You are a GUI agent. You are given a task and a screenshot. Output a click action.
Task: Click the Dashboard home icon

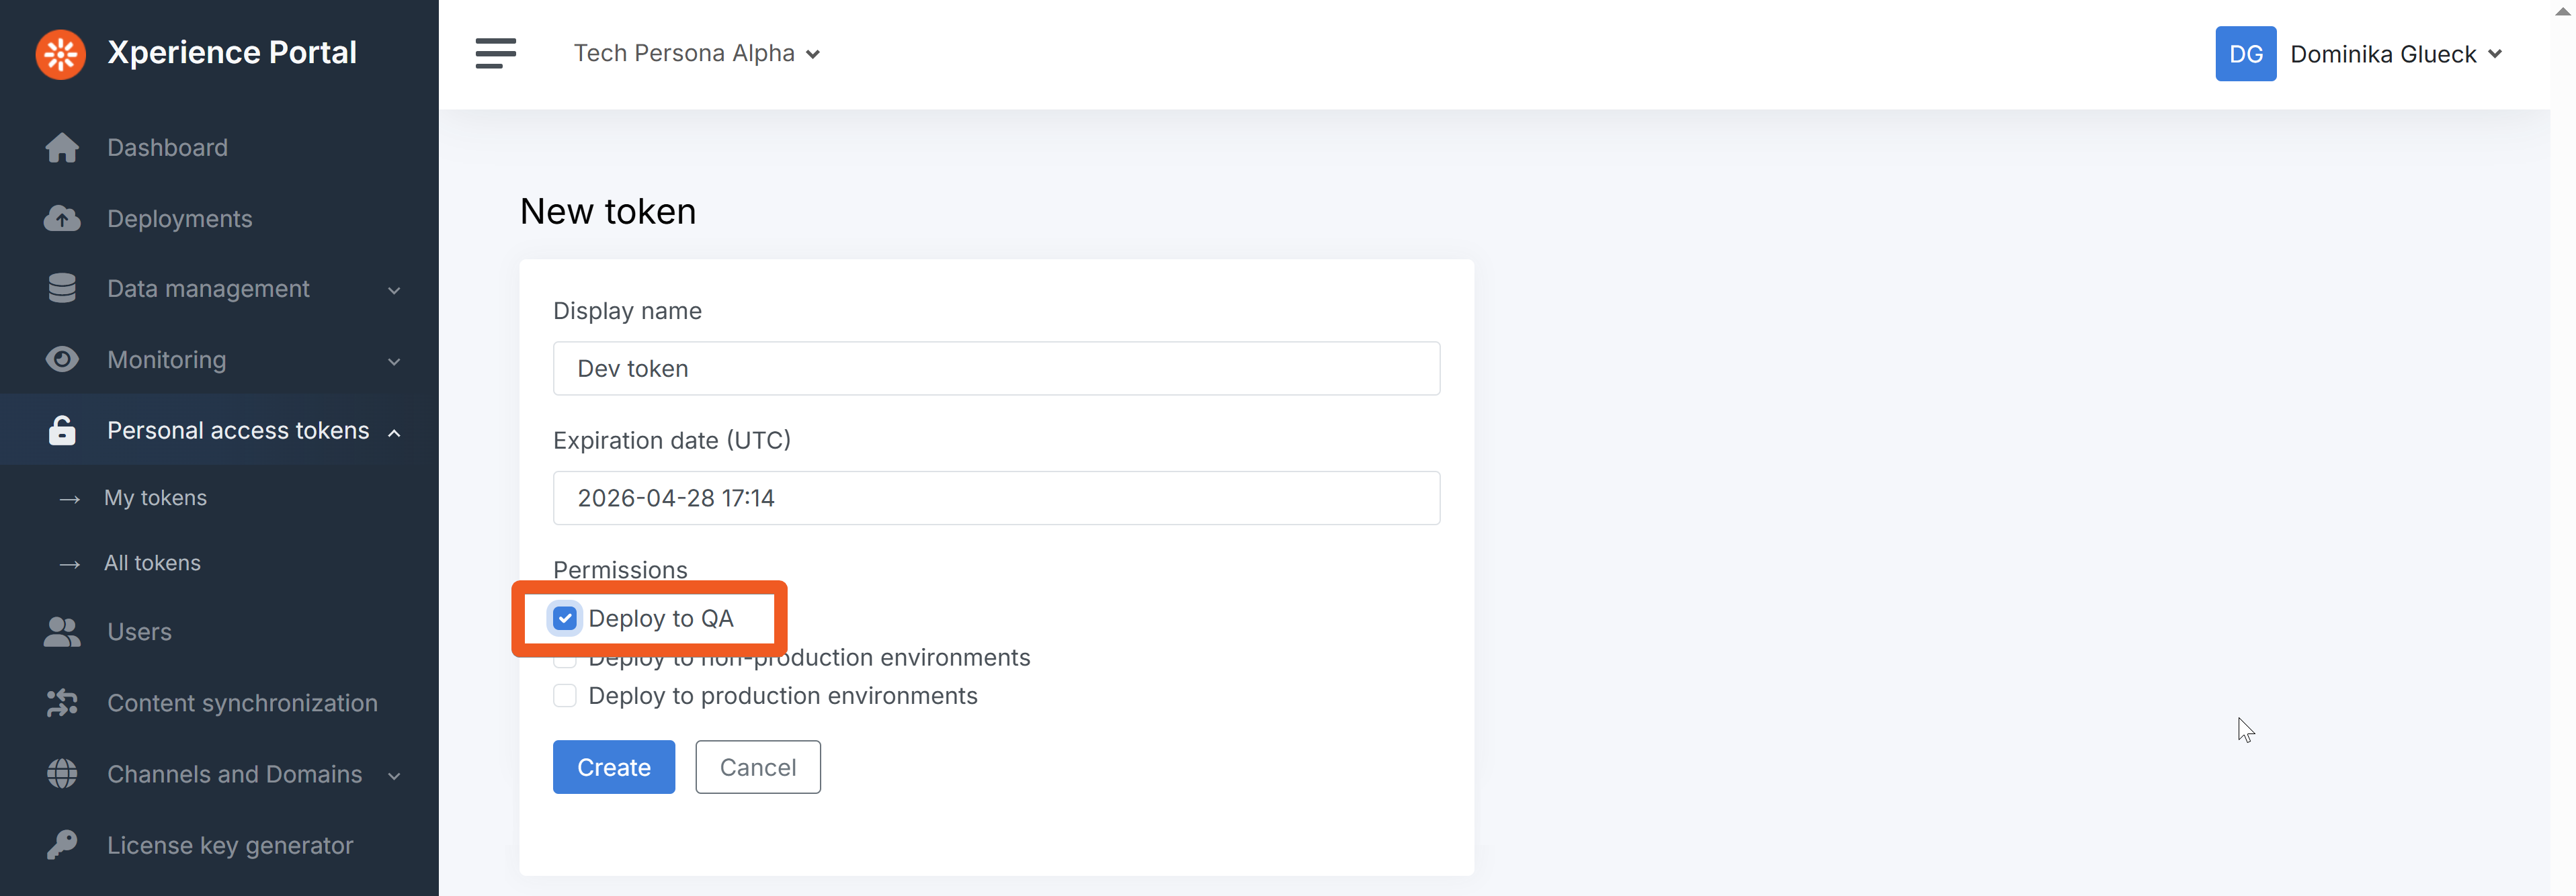pos(62,148)
